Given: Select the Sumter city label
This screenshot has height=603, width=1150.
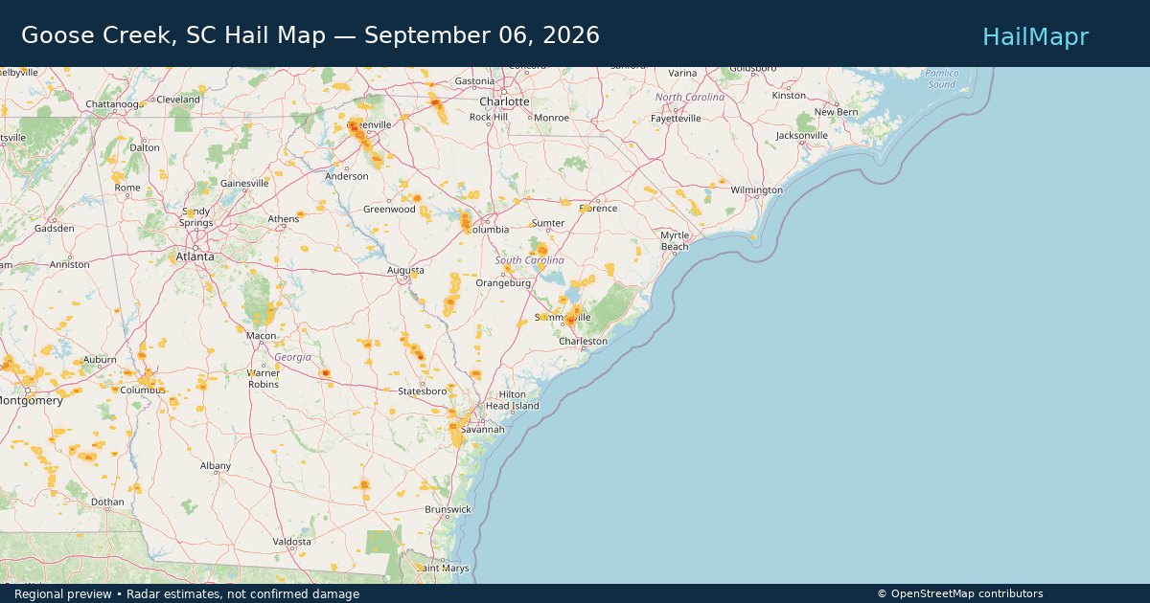Looking at the screenshot, I should [548, 223].
